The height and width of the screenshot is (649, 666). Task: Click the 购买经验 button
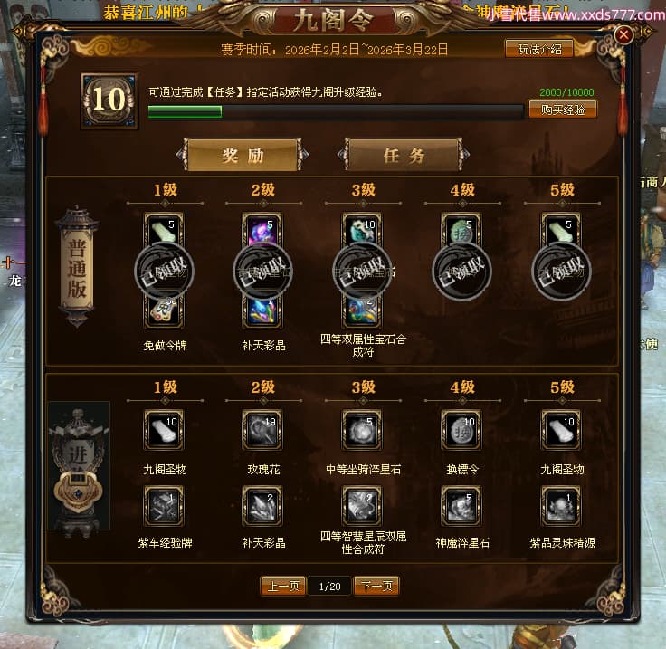[562, 110]
